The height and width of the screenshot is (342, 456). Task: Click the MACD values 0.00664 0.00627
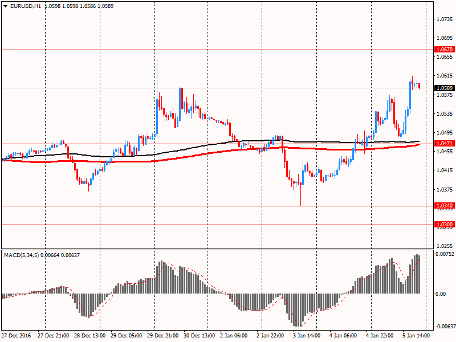(60, 255)
